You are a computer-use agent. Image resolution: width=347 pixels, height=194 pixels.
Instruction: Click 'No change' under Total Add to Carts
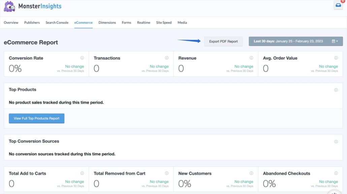(x=74, y=182)
